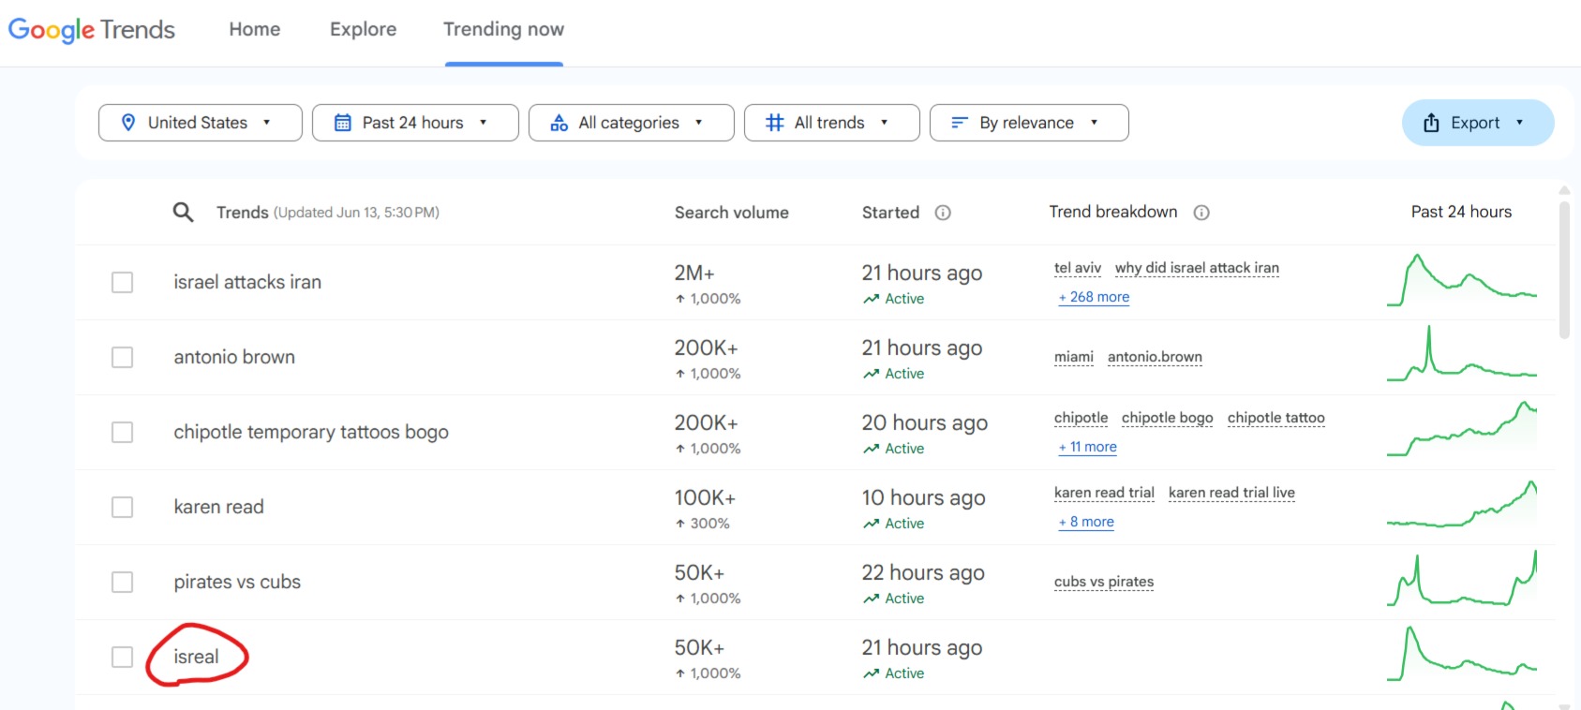
Task: Open the karen read trend
Action: [x=218, y=507]
